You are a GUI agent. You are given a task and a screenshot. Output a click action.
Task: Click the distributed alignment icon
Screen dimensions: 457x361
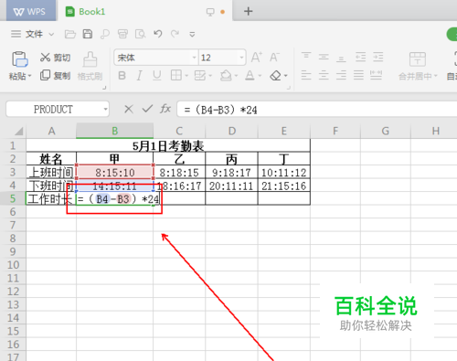[376, 75]
